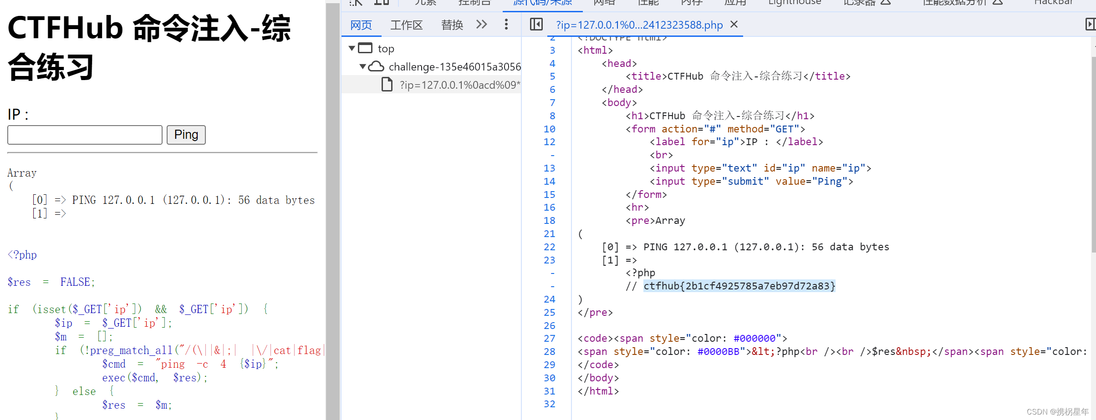The width and height of the screenshot is (1096, 420).
Task: Click the <pre>Array source line
Action: [655, 220]
